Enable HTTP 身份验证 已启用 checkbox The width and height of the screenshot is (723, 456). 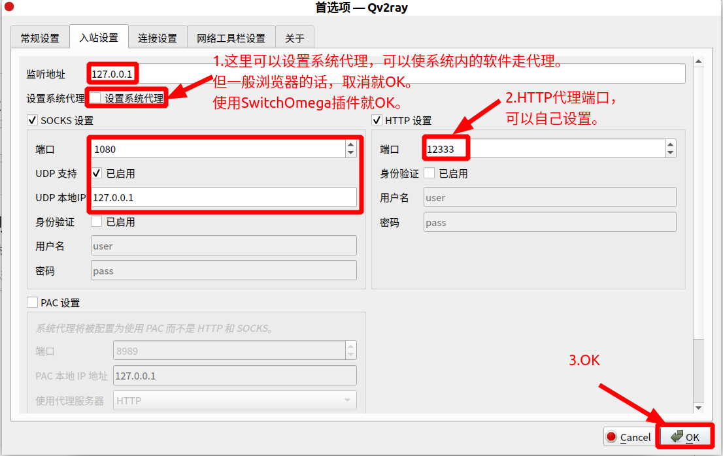(x=429, y=173)
